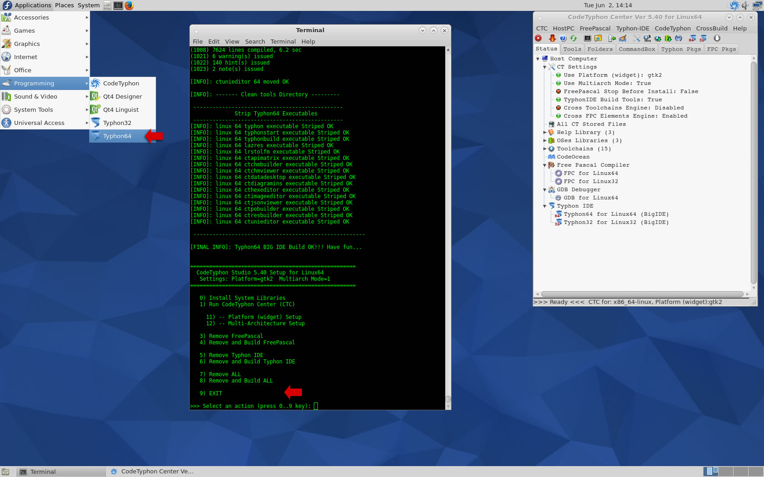This screenshot has height=477, width=764.
Task: Click the yellow folder toolbar icon
Action: [598, 39]
